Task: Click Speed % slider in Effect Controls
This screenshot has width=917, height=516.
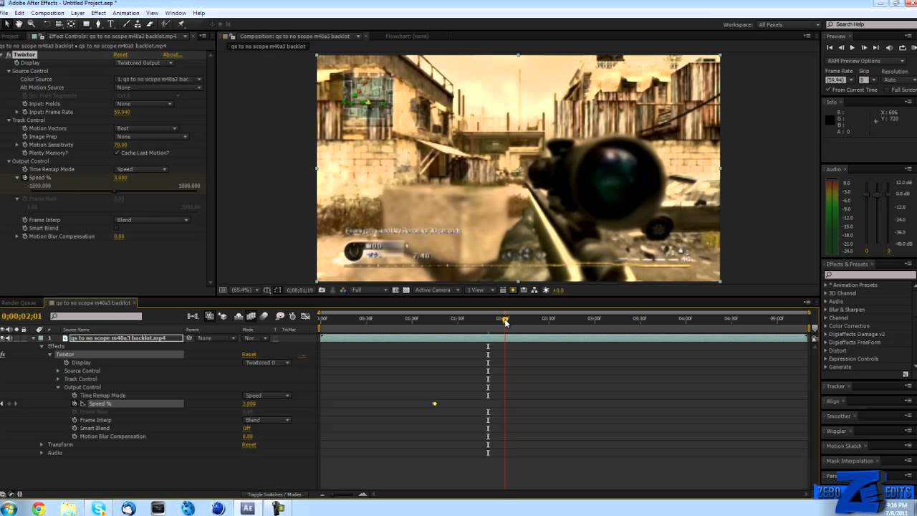Action: (115, 191)
